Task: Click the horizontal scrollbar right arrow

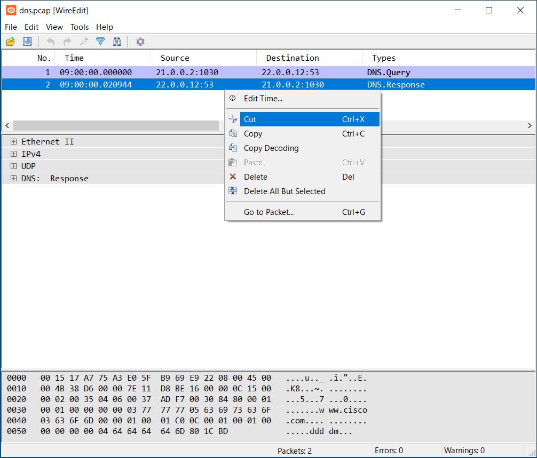Action: [x=530, y=125]
